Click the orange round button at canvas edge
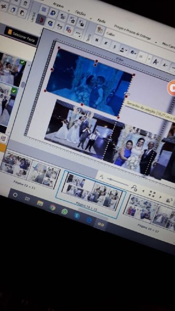This screenshot has height=311, width=175. tap(172, 88)
